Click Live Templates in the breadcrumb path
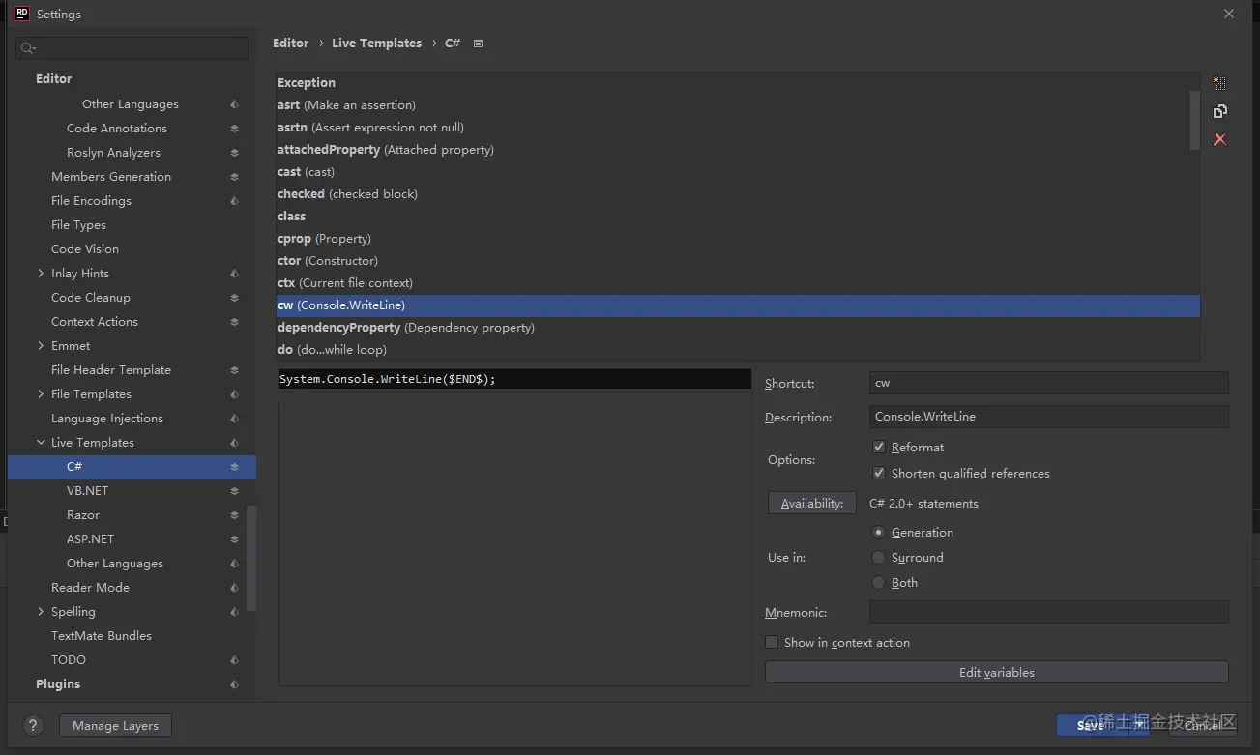 point(377,44)
